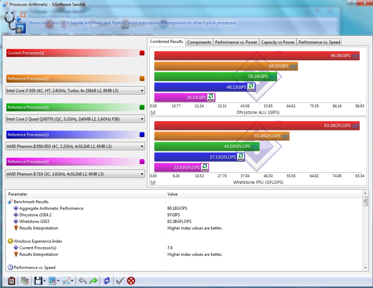Open the AMD Phenom II 950/955 reference dropdown
This screenshot has height=288, width=373.
click(75, 146)
